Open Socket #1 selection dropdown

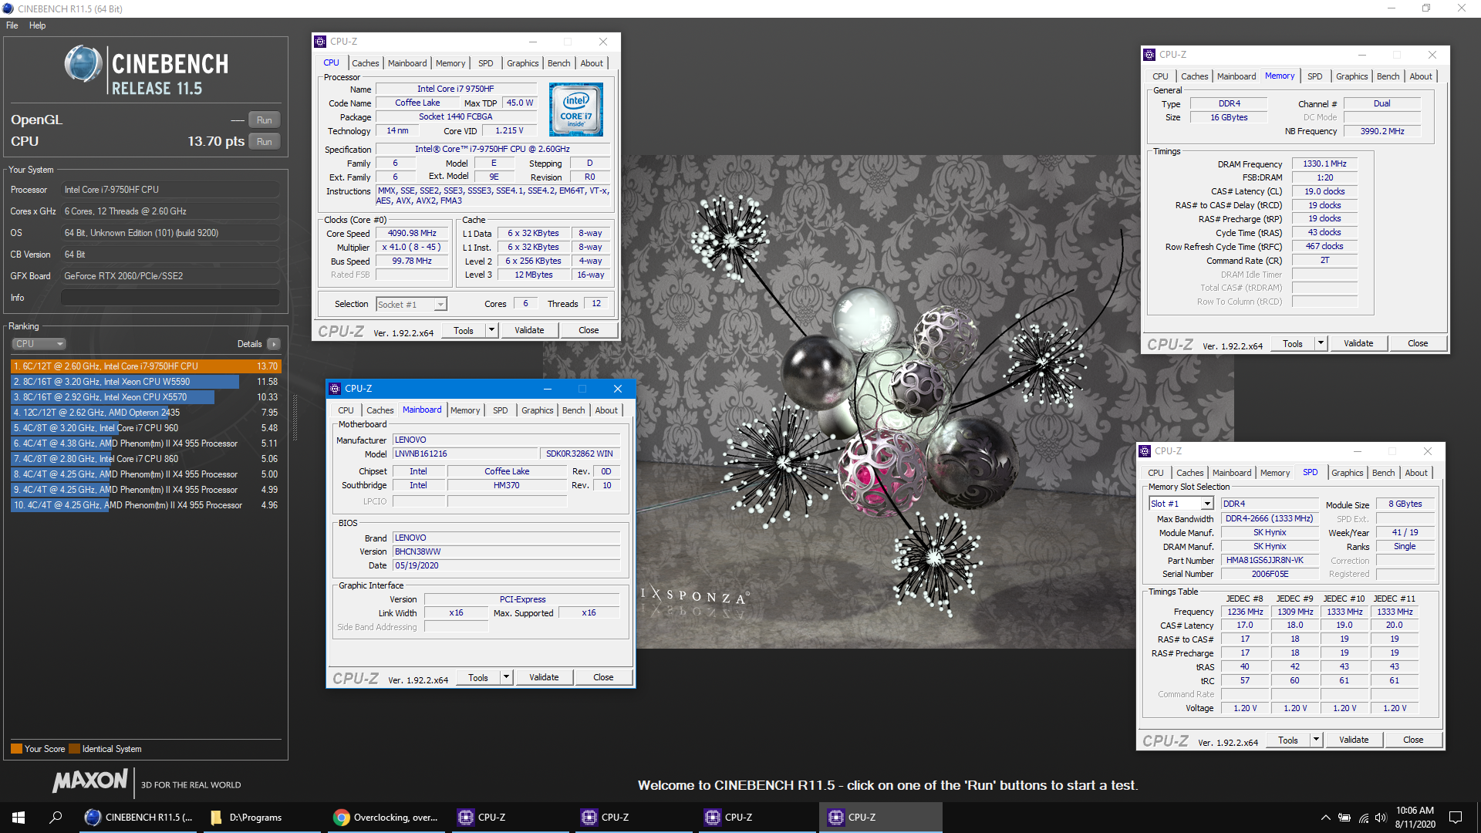click(411, 305)
